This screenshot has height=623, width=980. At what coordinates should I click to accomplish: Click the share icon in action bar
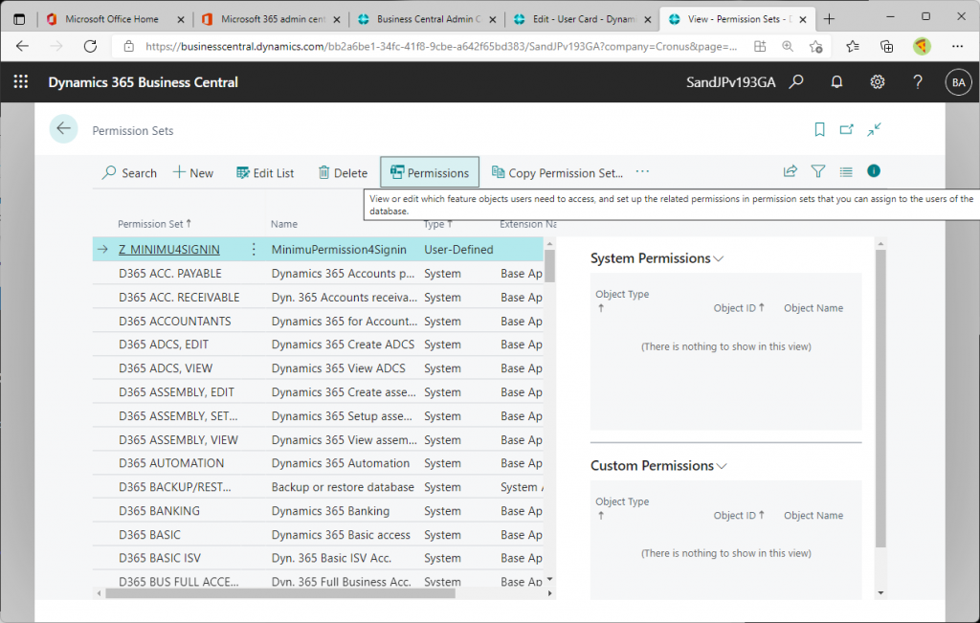pos(791,171)
